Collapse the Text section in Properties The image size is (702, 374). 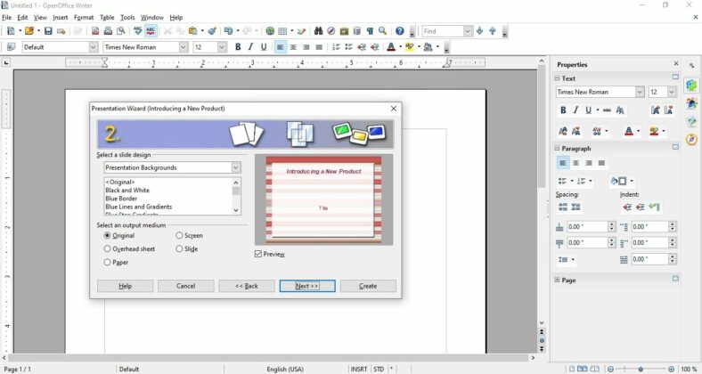tap(558, 78)
